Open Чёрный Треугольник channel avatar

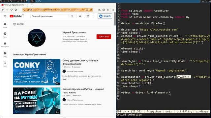[37, 38]
